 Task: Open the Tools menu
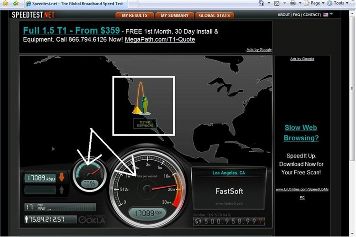(338, 3)
